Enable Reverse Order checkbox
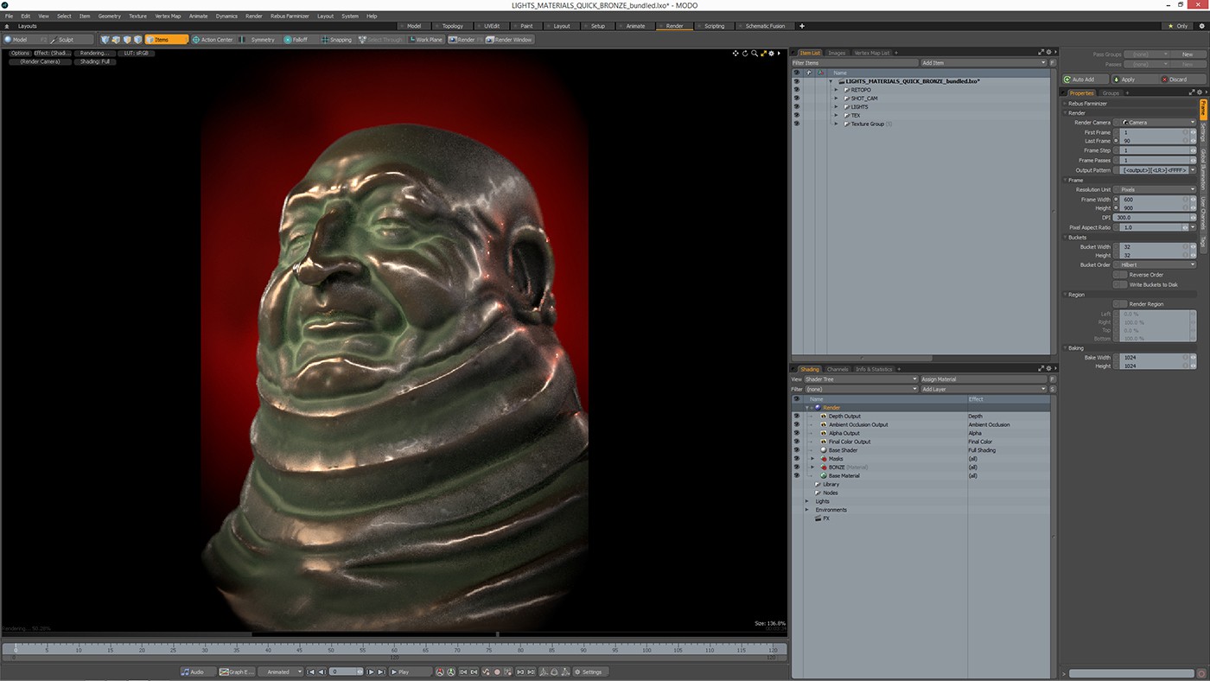Image resolution: width=1210 pixels, height=681 pixels. pos(1120,275)
